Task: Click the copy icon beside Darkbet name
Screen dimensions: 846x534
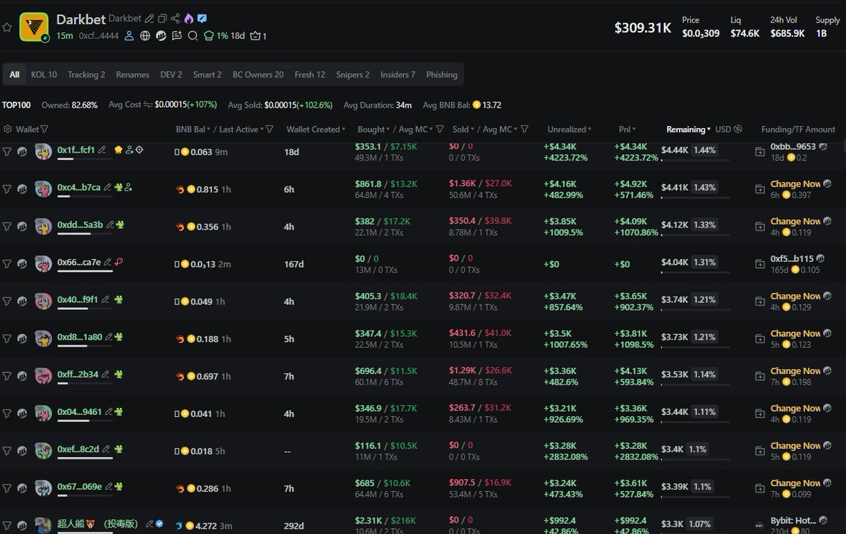Action: 162,19
